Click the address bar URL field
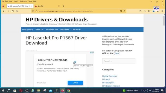 tap(78, 11)
